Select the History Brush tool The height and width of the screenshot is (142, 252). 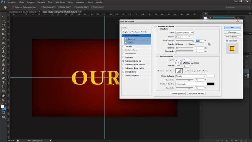(3, 56)
